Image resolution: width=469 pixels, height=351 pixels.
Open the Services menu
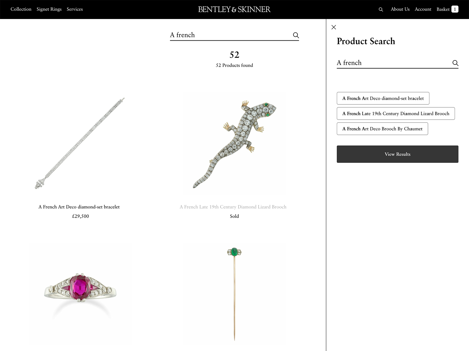(x=74, y=9)
